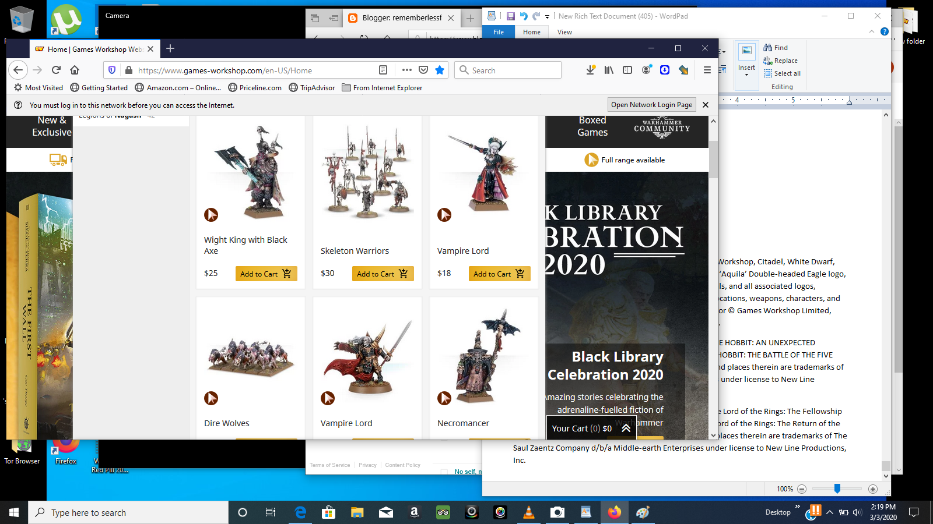Screen dimensions: 933x524
Task: Open a new tab in Games Workshop window
Action: (x=170, y=48)
